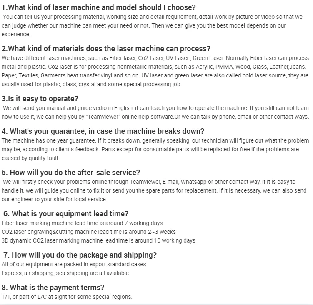The height and width of the screenshot is (305, 313).
Task: Click the heading about materials the laser processes
Action: click(x=106, y=48)
